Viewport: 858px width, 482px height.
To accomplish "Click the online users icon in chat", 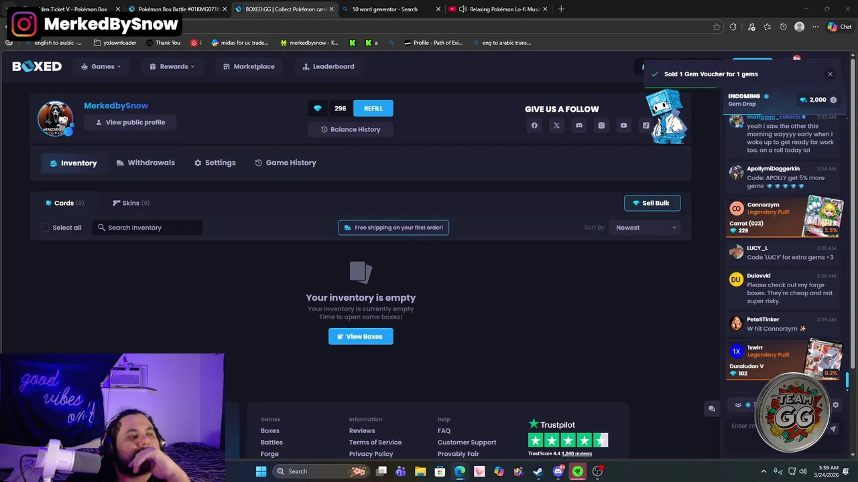I will 738,405.
